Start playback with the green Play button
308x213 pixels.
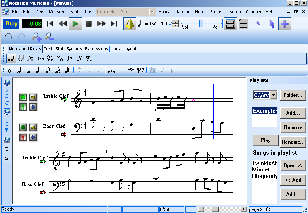pos(75,24)
